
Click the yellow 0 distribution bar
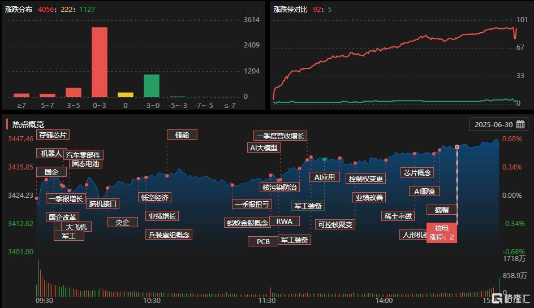tap(126, 94)
